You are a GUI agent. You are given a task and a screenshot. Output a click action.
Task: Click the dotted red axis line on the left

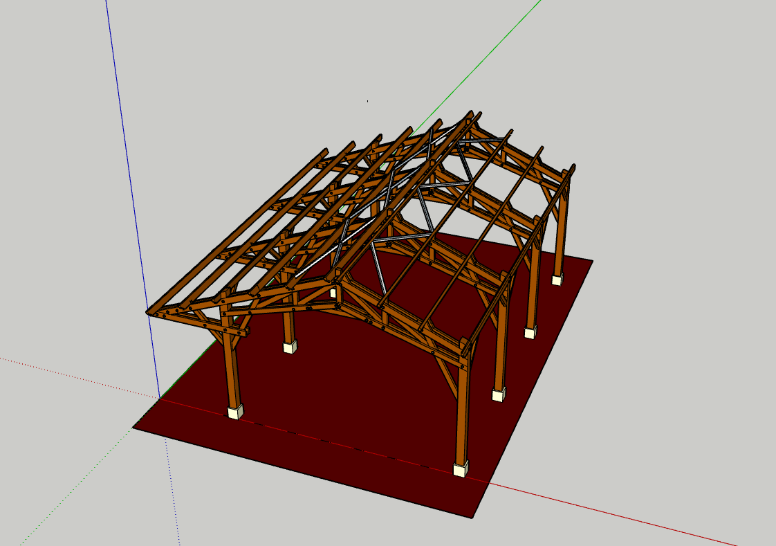pyautogui.click(x=69, y=374)
